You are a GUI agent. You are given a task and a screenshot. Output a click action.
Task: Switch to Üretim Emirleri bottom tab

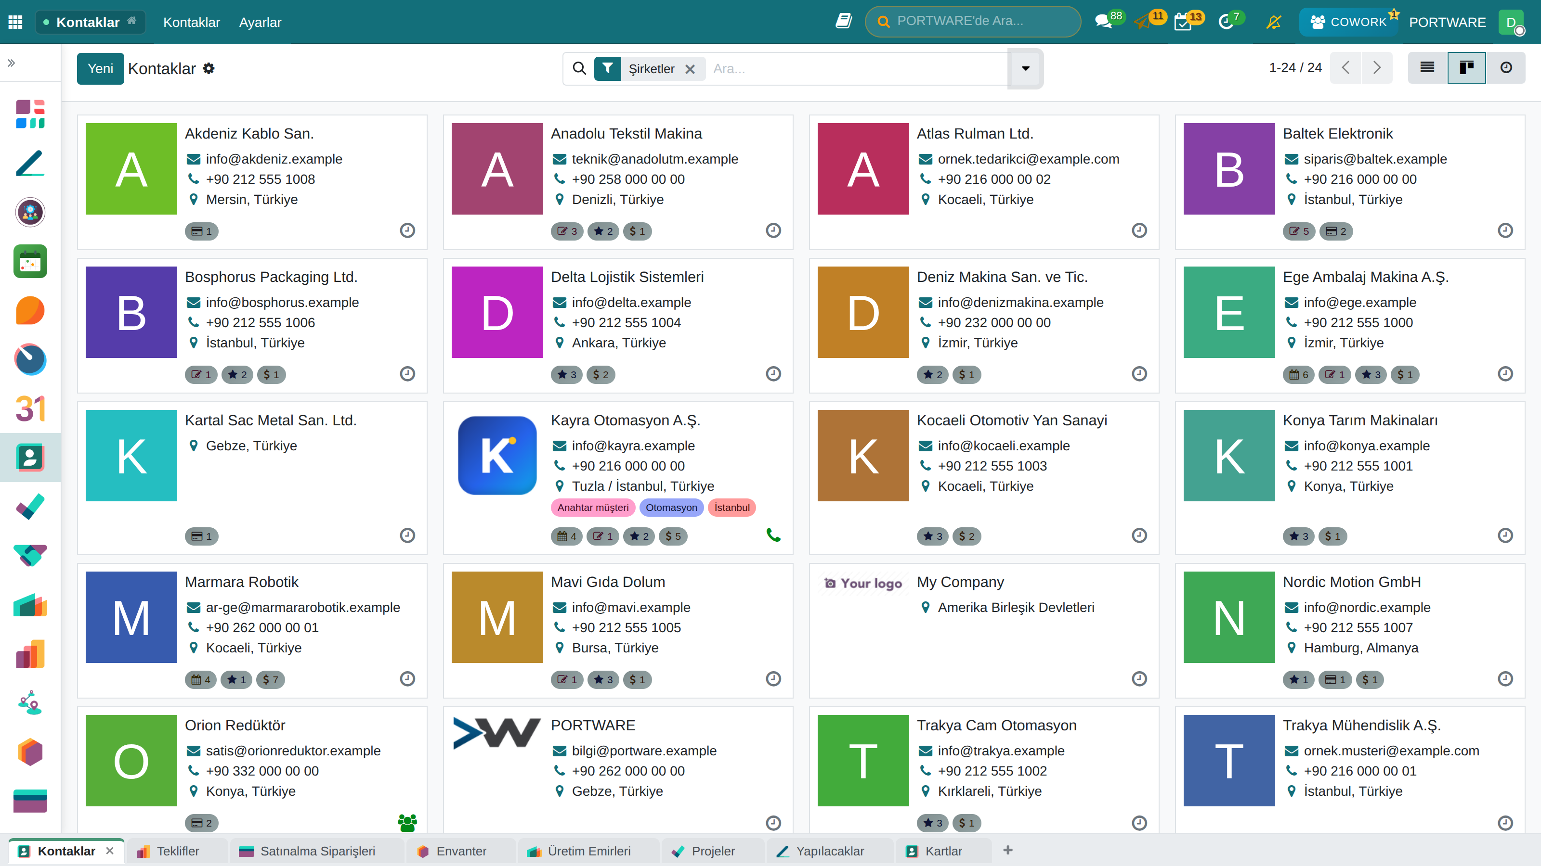[588, 851]
